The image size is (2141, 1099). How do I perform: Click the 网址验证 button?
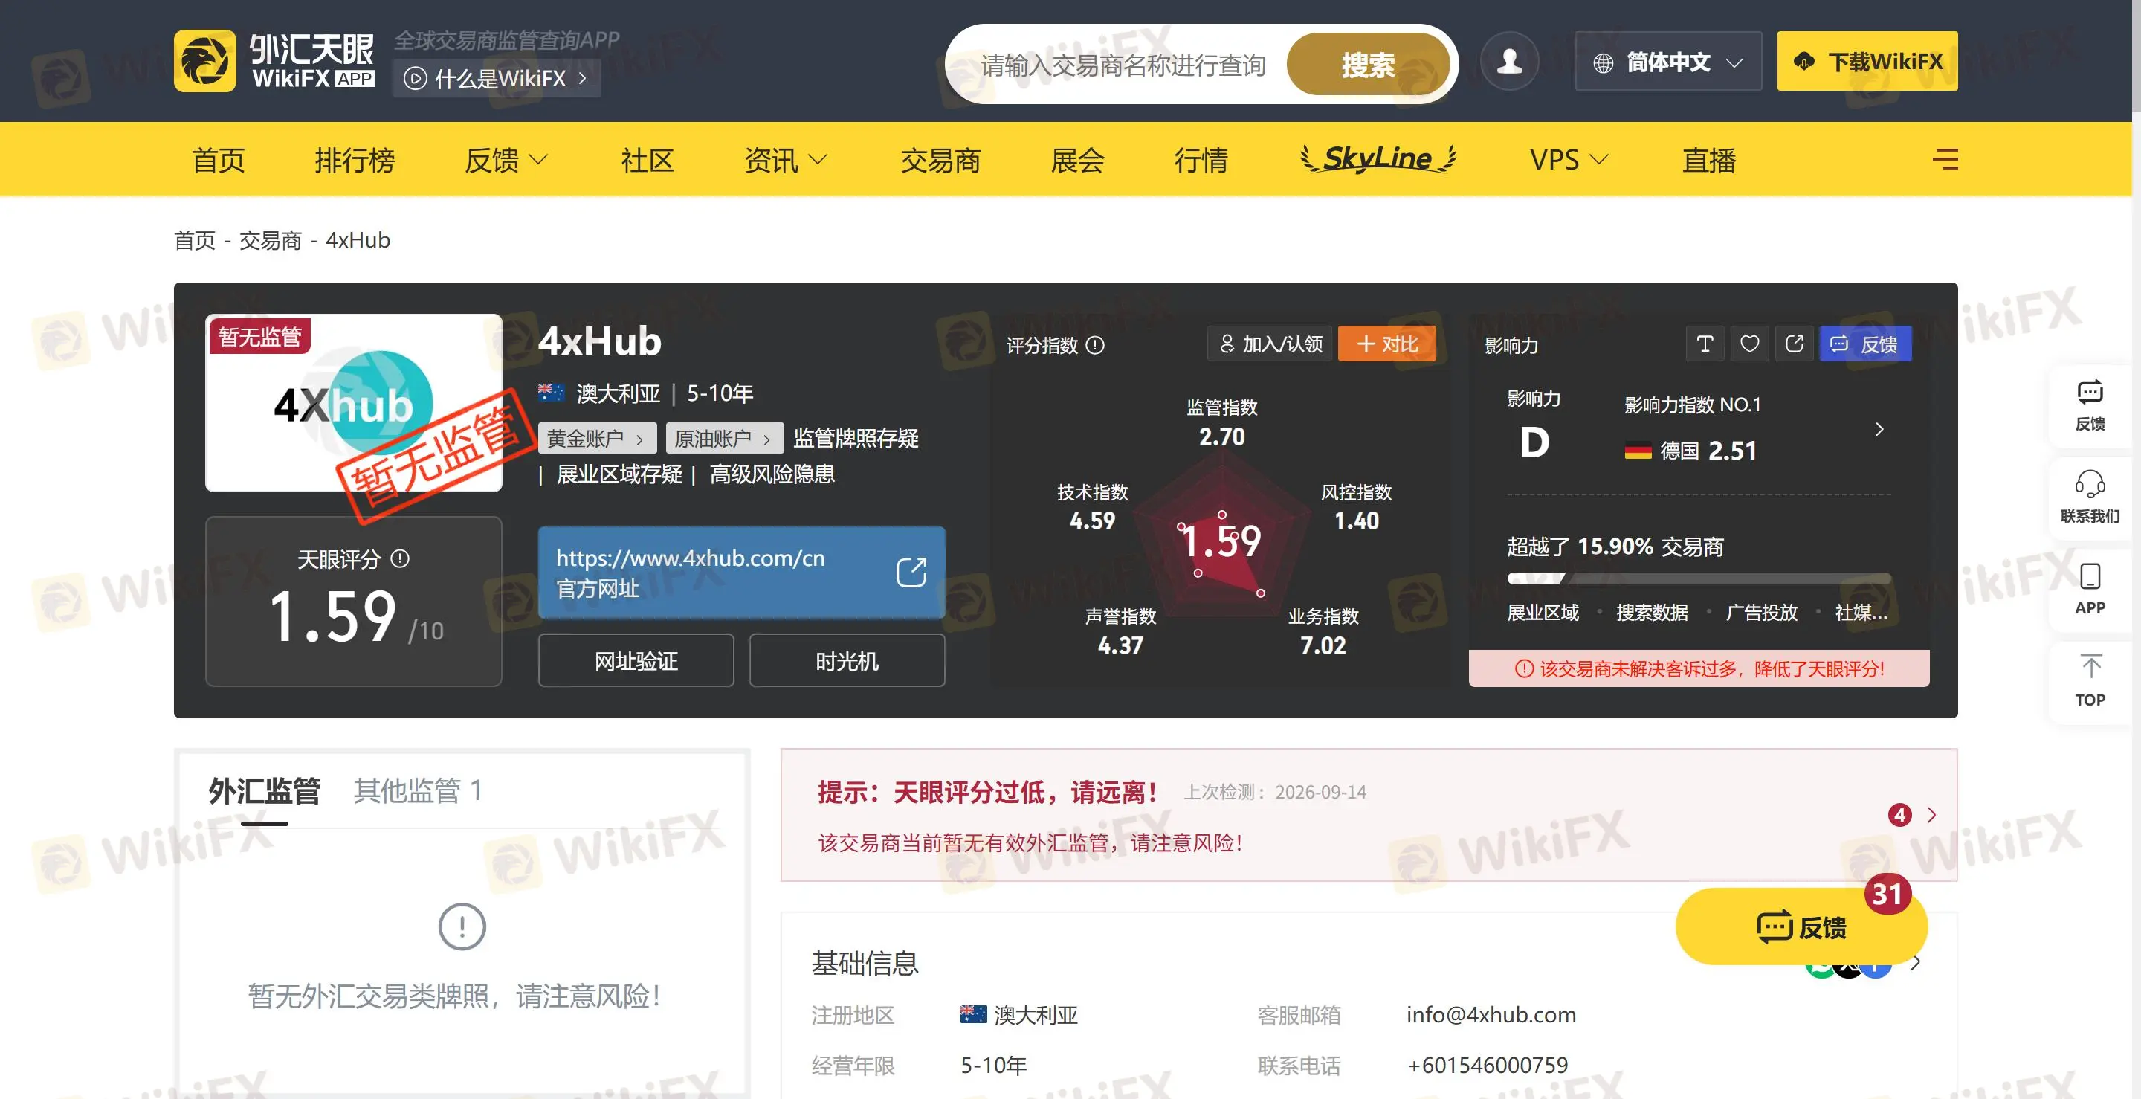pyautogui.click(x=636, y=661)
